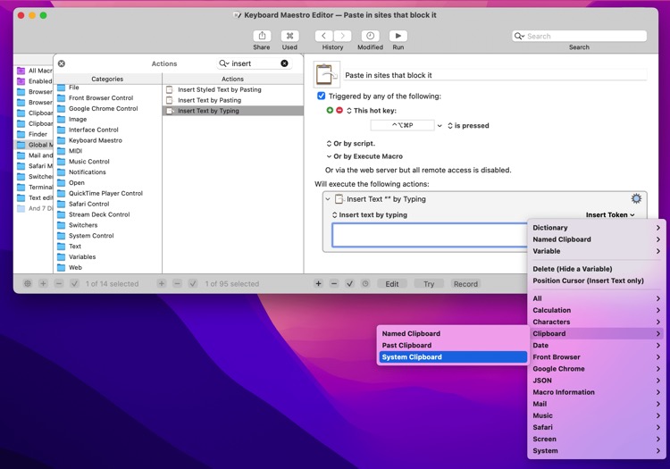
Task: Click remove group minus near '1 of 14 selected'
Action: [x=59, y=283]
